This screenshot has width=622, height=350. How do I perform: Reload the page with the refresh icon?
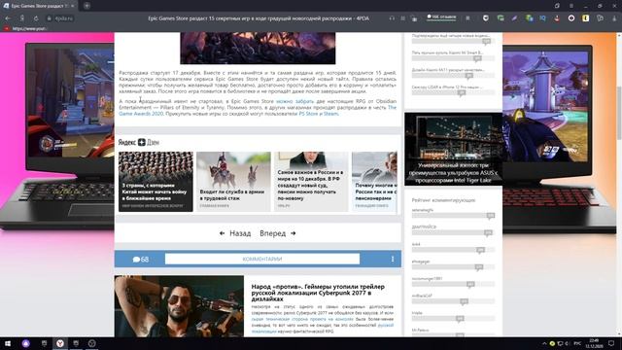[x=36, y=18]
